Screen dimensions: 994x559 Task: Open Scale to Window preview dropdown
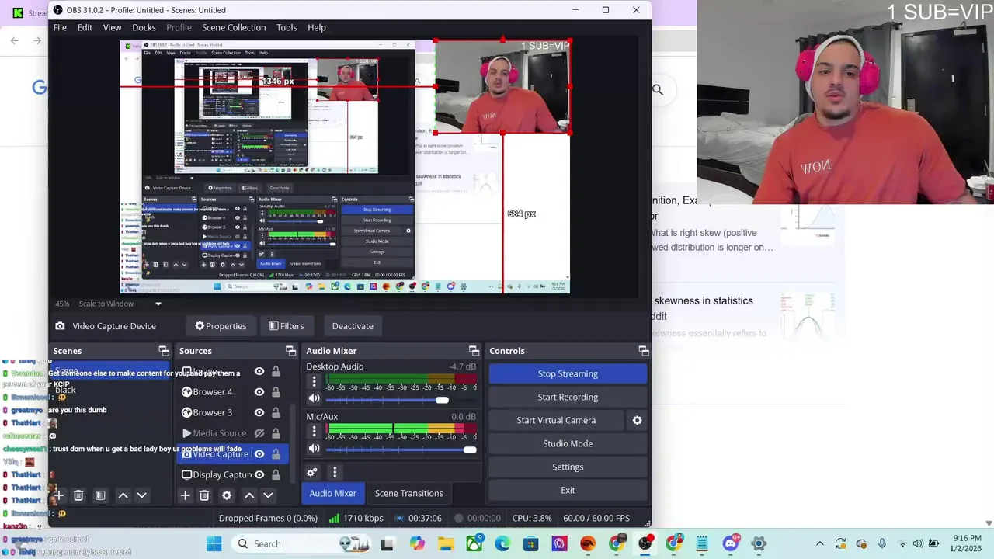[x=158, y=304]
